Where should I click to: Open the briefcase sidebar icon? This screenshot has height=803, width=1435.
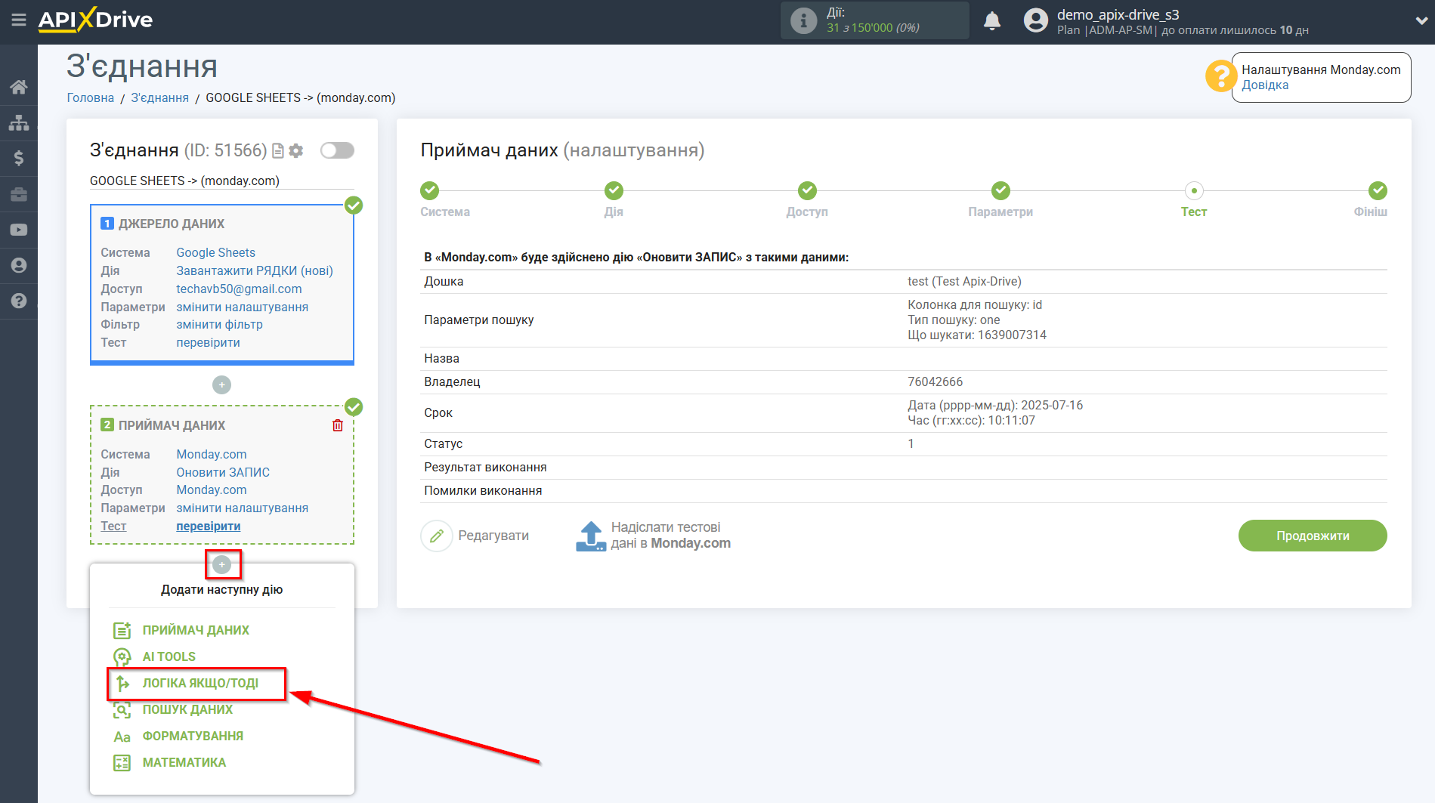coord(19,194)
